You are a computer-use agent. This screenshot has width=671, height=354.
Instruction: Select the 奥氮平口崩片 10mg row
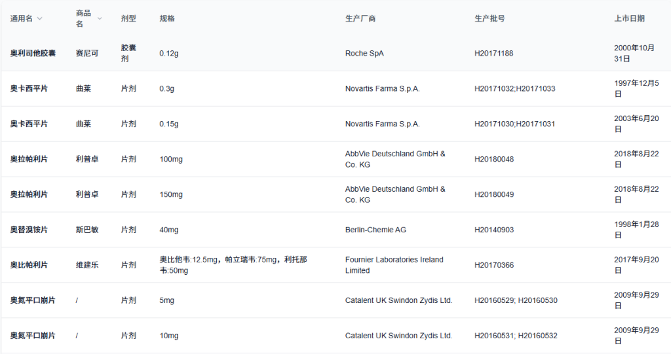[x=33, y=336]
